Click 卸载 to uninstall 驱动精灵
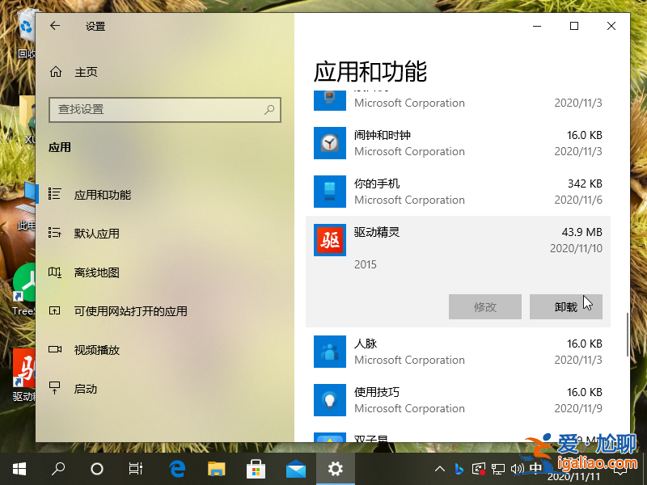Screen dimensions: 647x485 566,307
